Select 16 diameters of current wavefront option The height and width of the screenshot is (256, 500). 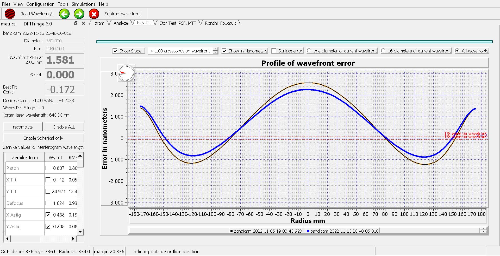[x=383, y=51]
